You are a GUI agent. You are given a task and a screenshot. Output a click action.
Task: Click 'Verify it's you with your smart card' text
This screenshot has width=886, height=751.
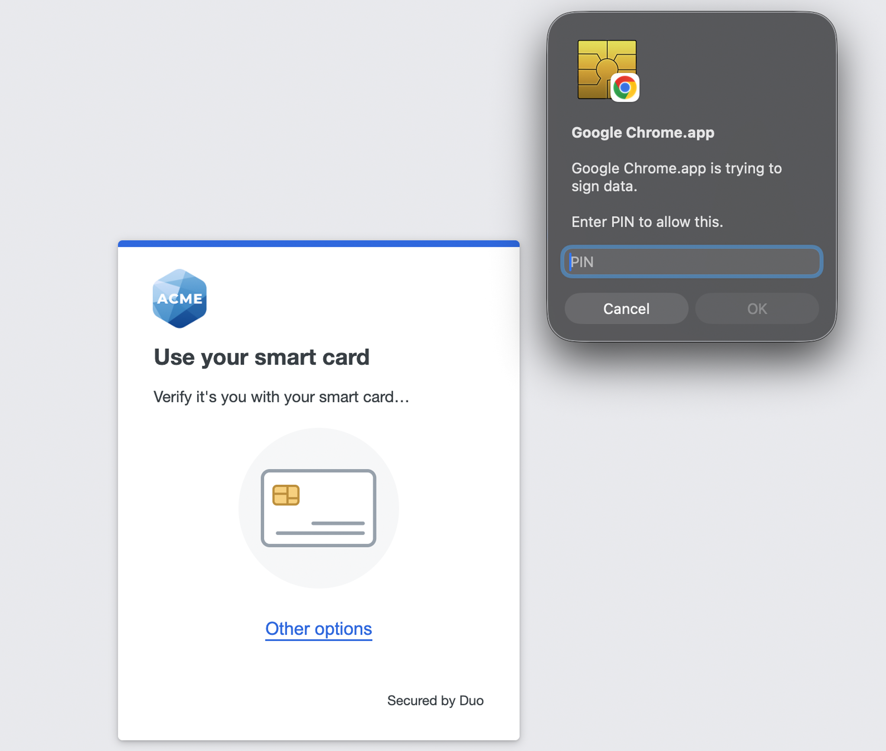click(x=281, y=397)
